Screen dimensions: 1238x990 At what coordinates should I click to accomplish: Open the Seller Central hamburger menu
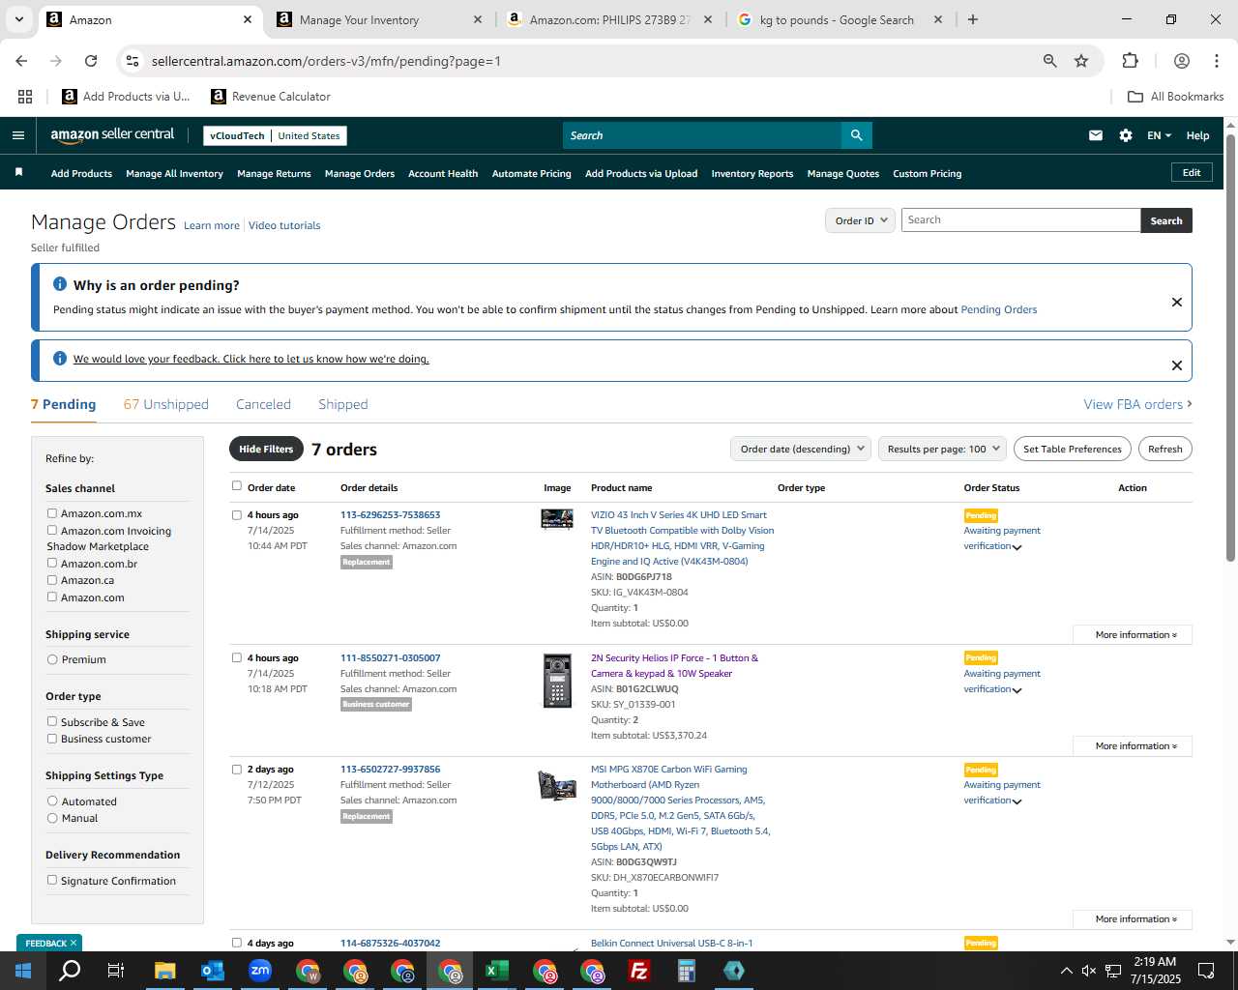pyautogui.click(x=17, y=135)
